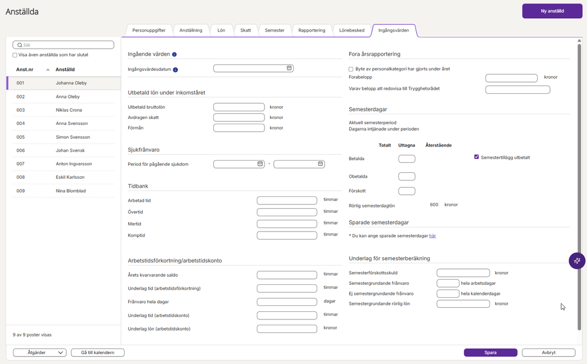
Task: Check Byte av personalkategori checkbox
Action: click(351, 69)
